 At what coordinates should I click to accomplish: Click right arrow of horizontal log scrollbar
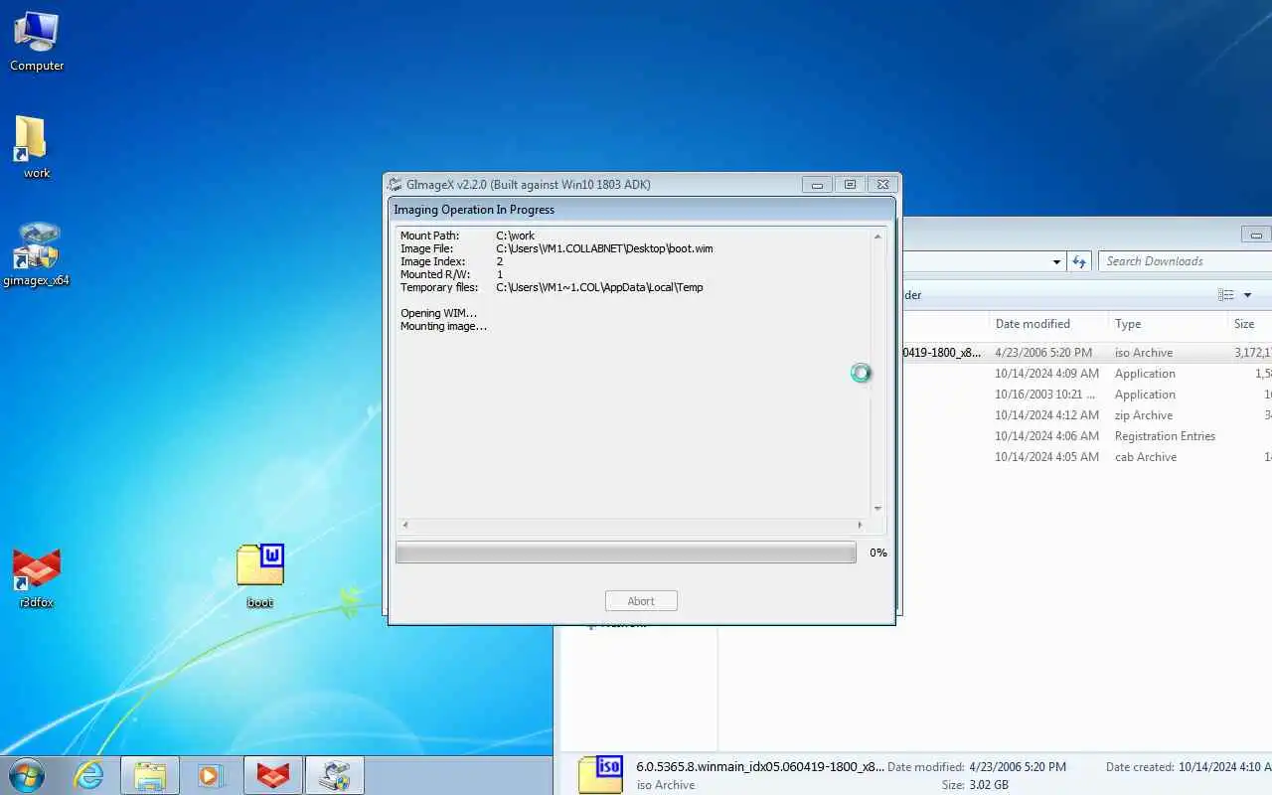pyautogui.click(x=861, y=525)
